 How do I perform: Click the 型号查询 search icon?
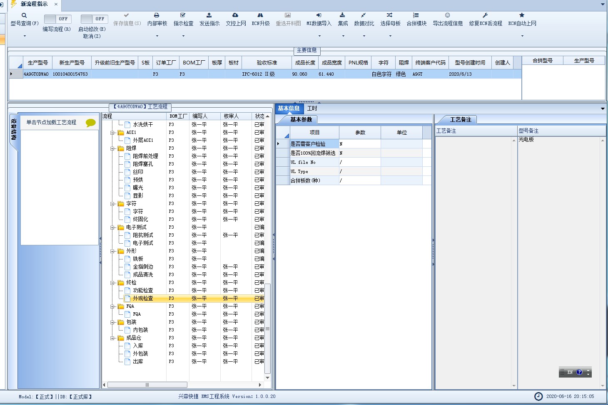(24, 15)
